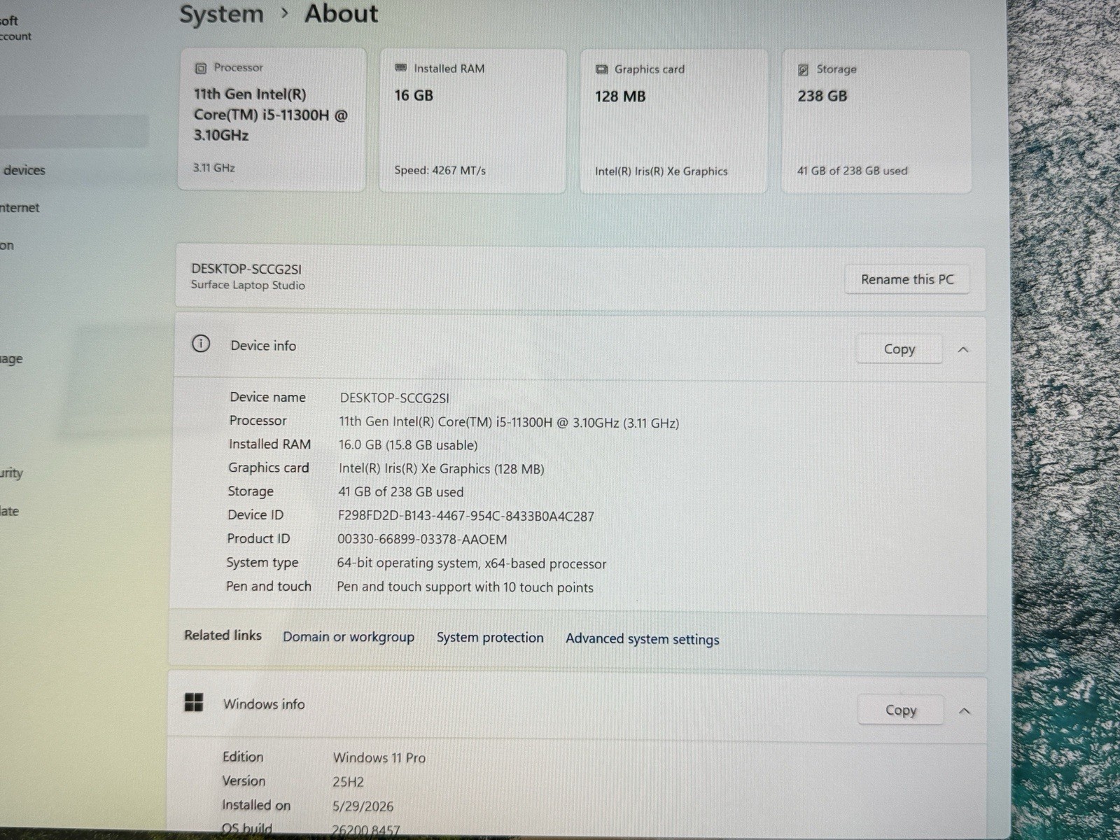The image size is (1120, 840).
Task: Select the Installed on date 5/29/2026
Action: [363, 806]
